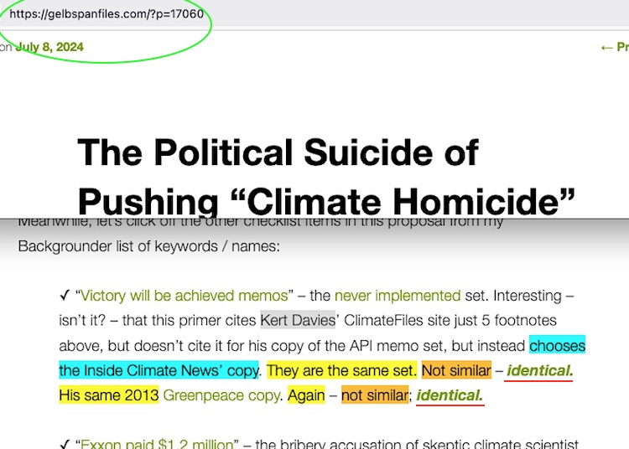Click the gray highlighted name Kert Davies

tap(298, 320)
